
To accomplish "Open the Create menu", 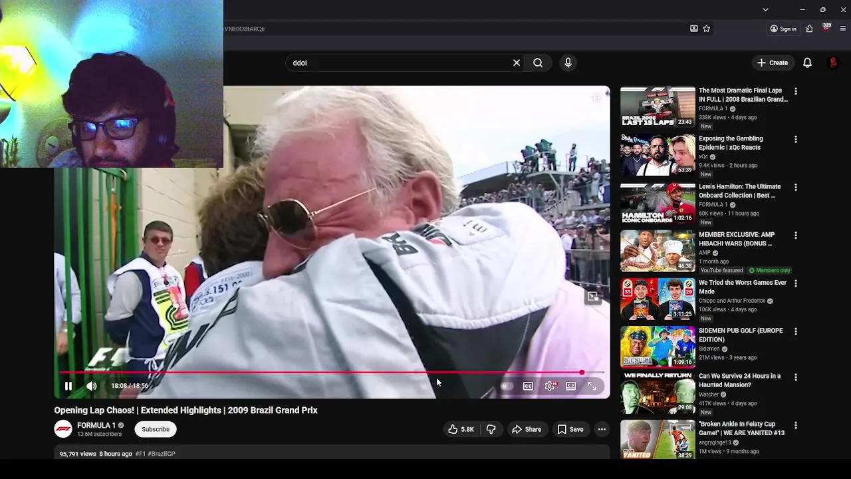I will click(x=772, y=63).
